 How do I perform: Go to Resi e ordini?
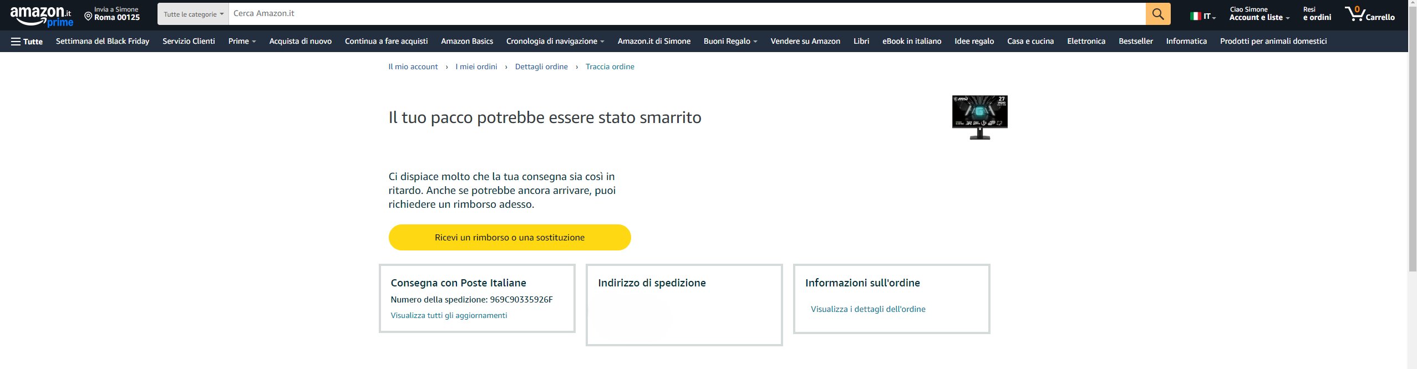pyautogui.click(x=1317, y=14)
